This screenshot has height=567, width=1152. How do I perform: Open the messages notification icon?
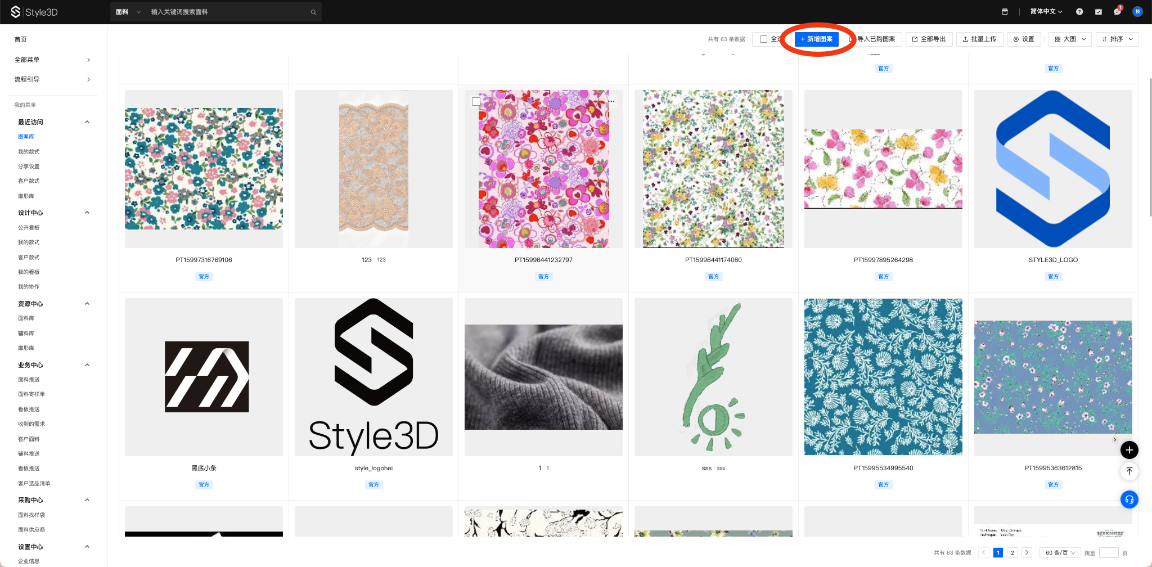pos(1118,11)
